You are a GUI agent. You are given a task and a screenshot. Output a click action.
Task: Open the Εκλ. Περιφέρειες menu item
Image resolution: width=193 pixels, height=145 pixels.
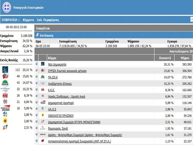pos(48,20)
